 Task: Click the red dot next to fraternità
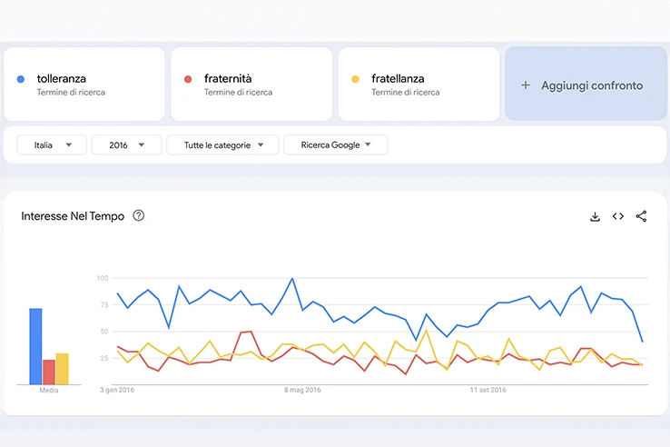(x=188, y=79)
